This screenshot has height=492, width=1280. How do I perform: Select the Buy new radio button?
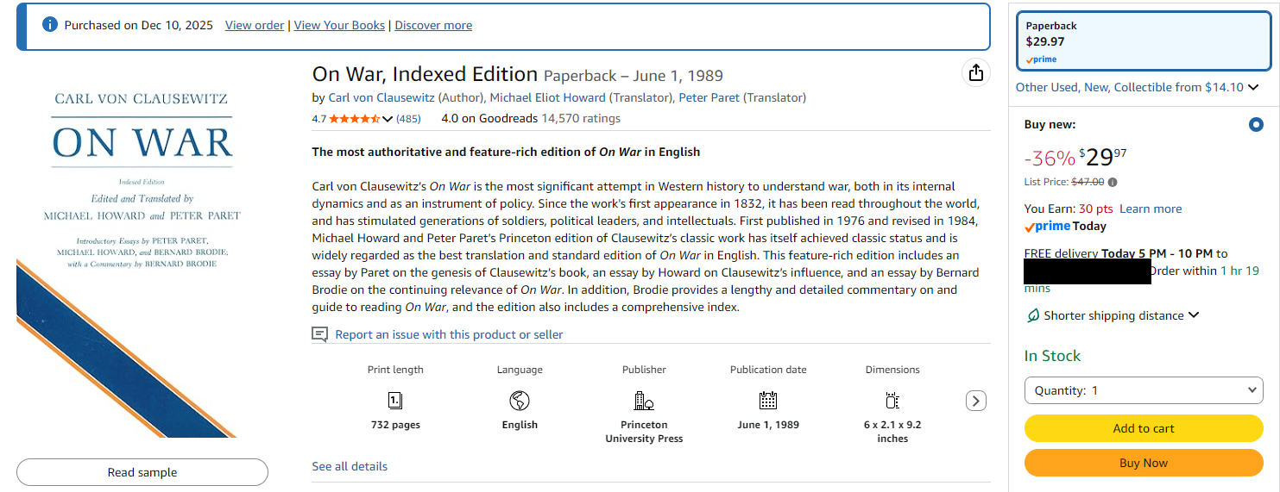coord(1256,125)
